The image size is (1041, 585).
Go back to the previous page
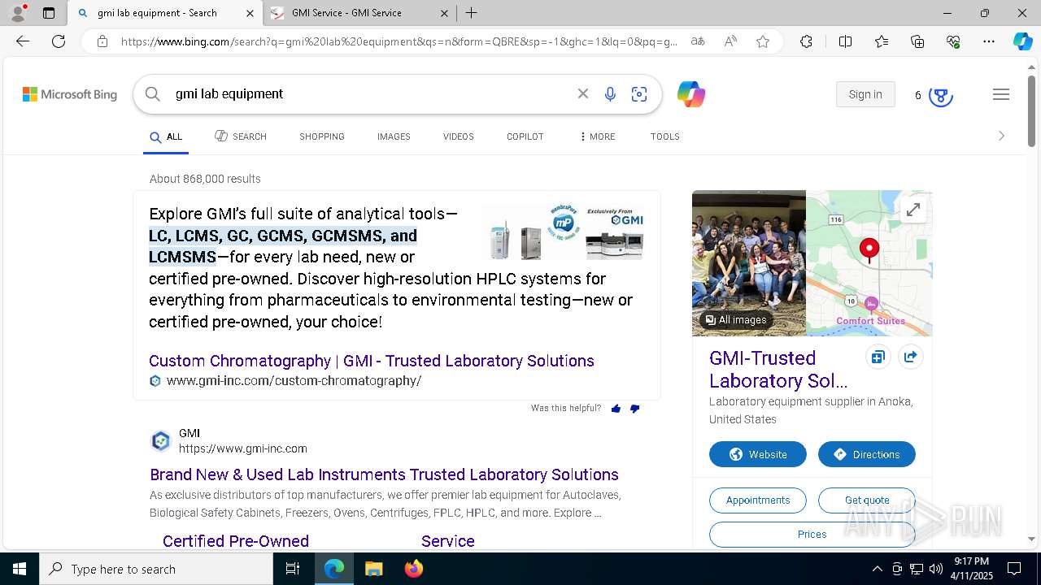click(x=23, y=41)
